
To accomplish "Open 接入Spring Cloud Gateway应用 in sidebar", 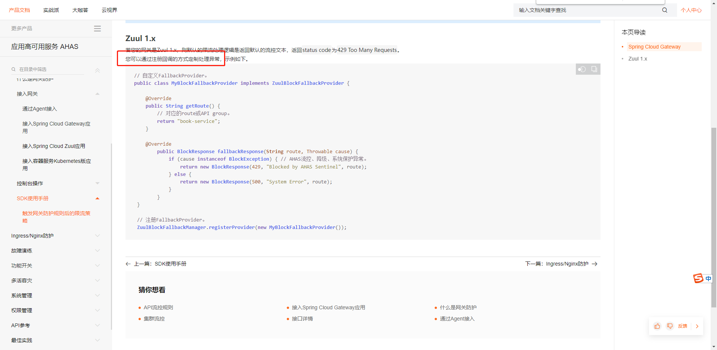I will (56, 127).
